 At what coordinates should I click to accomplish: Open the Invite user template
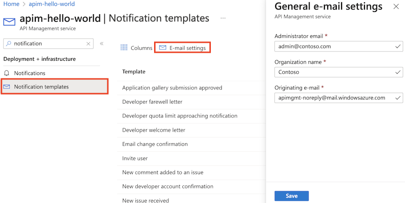pyautogui.click(x=135, y=158)
